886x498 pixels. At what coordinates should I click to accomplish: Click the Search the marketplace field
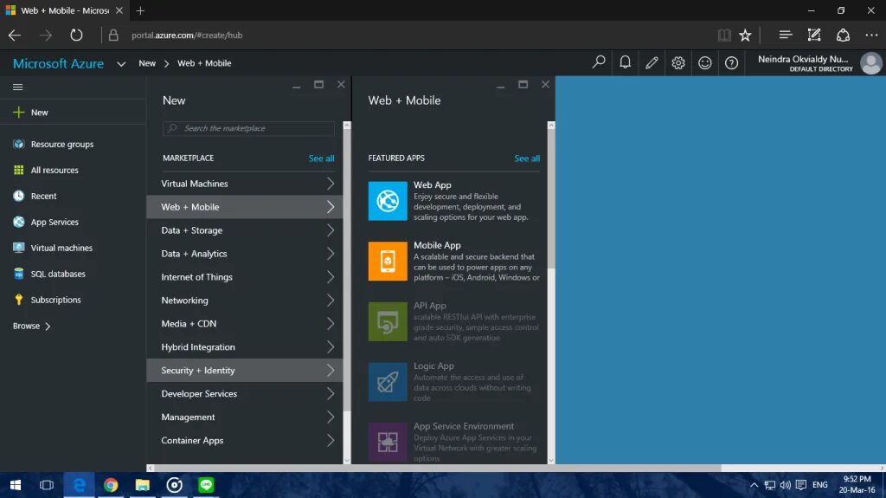click(248, 128)
